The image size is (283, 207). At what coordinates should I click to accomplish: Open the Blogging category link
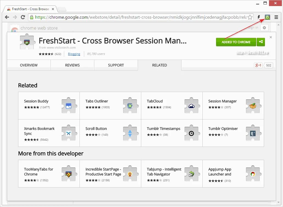74,54
